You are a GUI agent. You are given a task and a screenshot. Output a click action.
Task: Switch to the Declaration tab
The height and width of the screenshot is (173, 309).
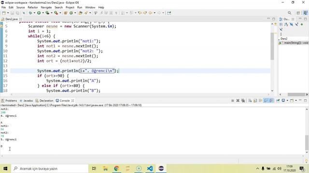pos(44,100)
